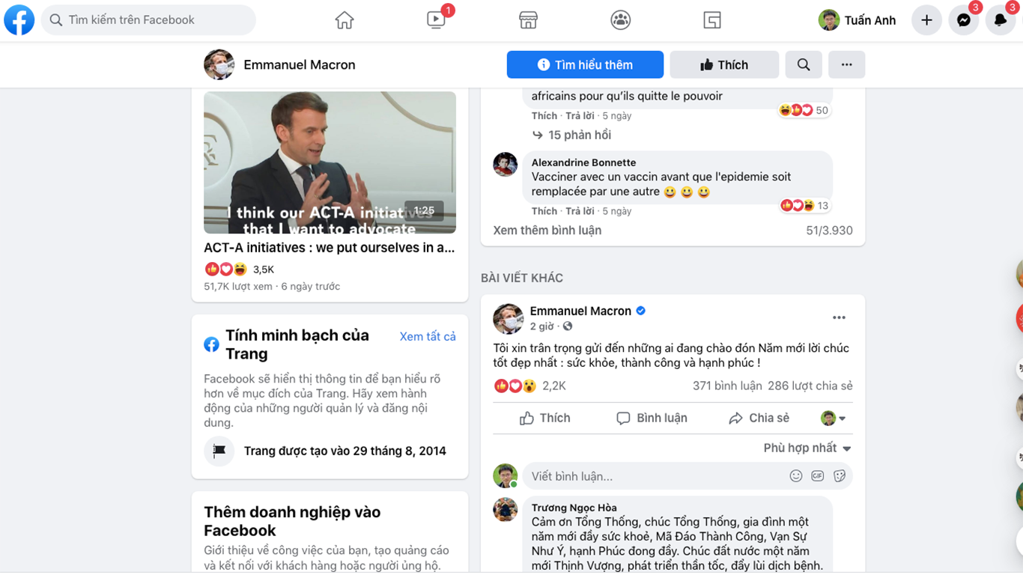Viewport: 1023px width, 575px height.
Task: Open the Watch video tab icon
Action: [x=437, y=20]
